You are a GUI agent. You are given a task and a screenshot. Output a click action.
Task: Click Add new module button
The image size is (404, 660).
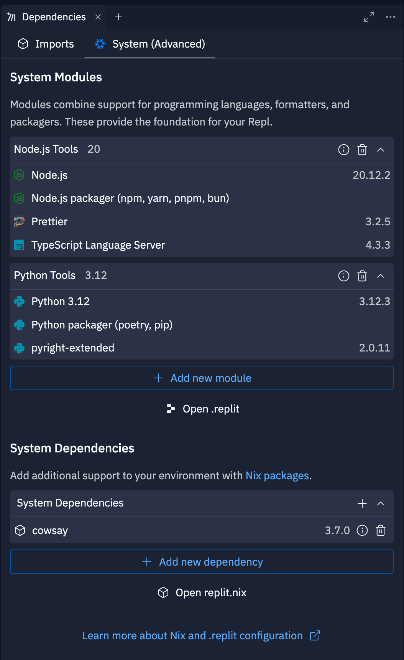click(x=202, y=378)
